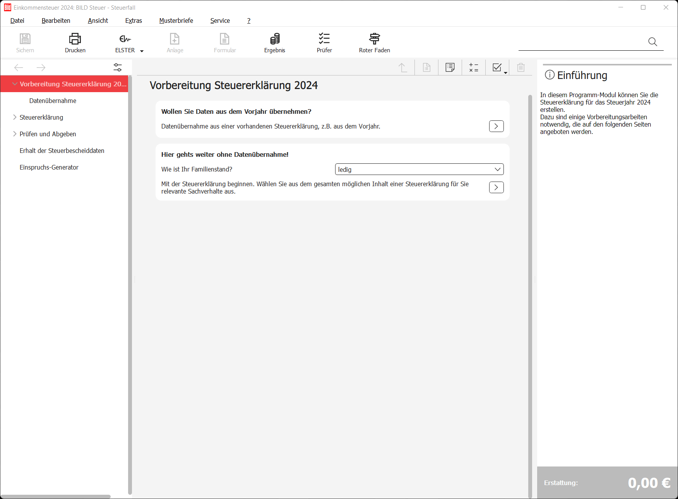Click the search magnifier icon

coord(652,42)
